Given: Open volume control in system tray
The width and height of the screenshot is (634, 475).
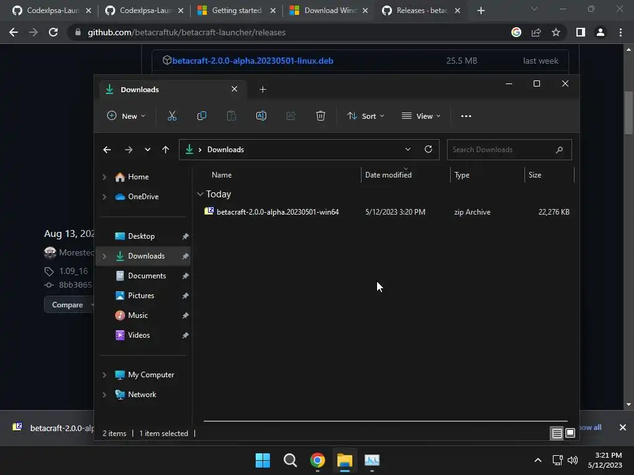Looking at the screenshot, I should [x=573, y=460].
